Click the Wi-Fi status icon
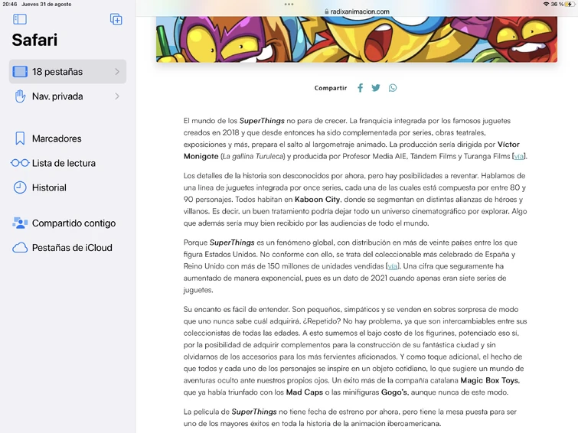The image size is (578, 433). click(x=546, y=4)
